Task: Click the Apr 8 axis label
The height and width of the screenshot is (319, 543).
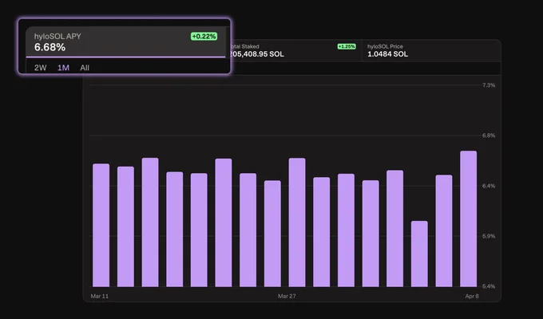Action: pos(472,296)
